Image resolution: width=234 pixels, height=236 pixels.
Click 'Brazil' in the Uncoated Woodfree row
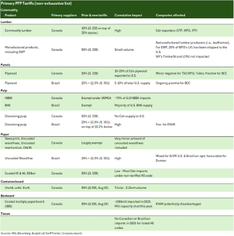(55, 158)
